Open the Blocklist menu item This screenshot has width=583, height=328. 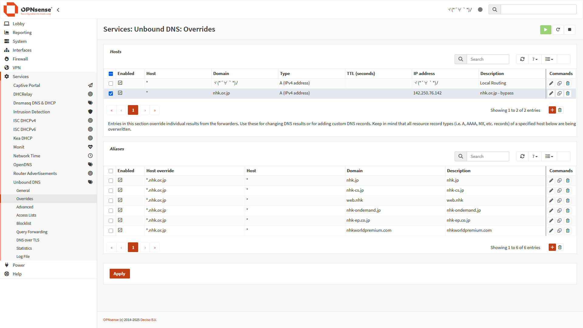24,223
